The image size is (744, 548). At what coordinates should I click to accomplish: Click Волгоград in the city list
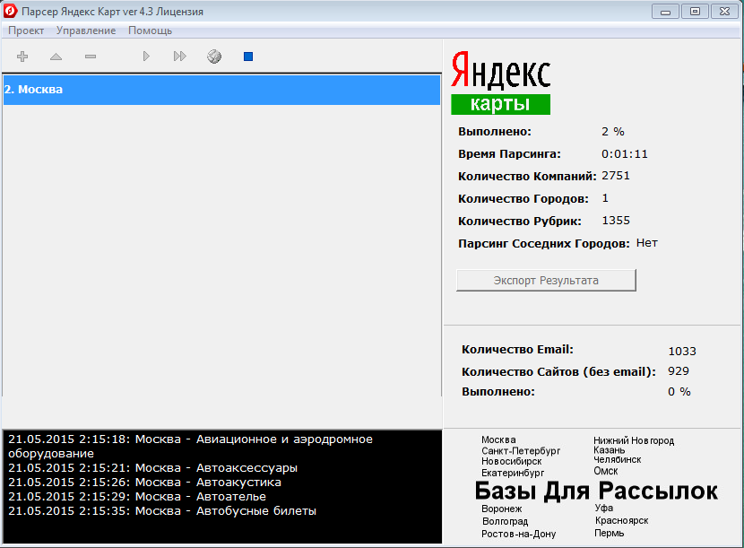(505, 521)
